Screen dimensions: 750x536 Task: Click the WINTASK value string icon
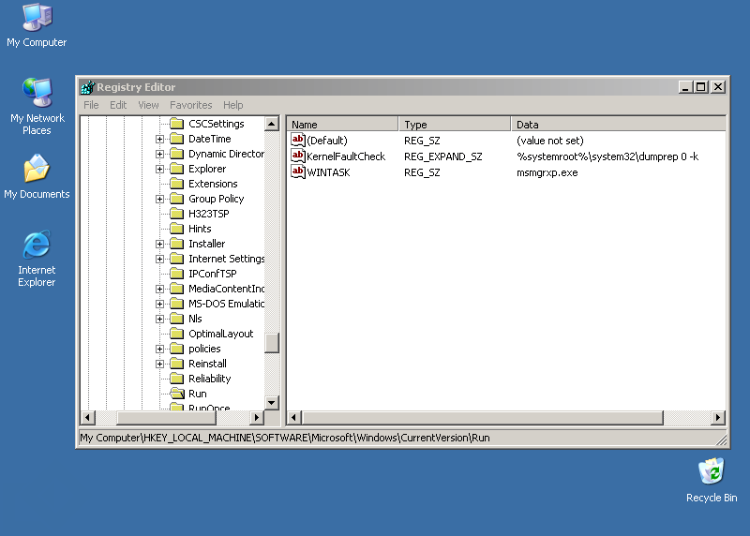coord(297,172)
